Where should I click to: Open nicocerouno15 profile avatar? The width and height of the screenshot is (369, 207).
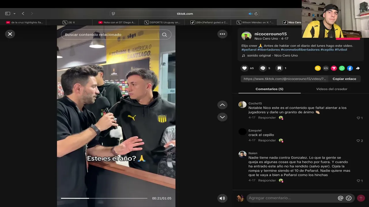(x=246, y=36)
